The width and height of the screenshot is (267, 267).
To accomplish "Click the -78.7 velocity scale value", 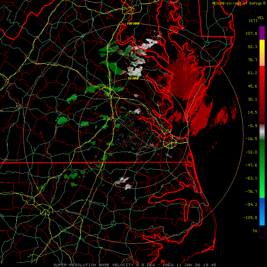I will 251,192.
